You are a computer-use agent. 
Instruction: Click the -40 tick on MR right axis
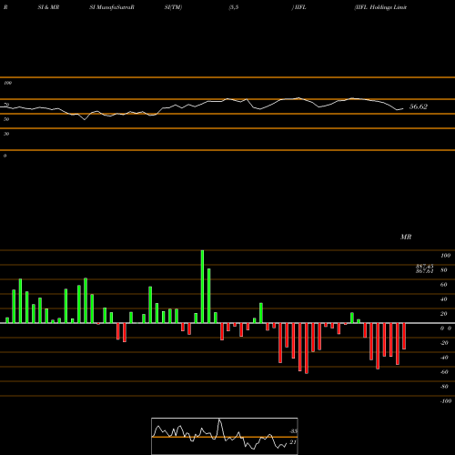click(444, 358)
